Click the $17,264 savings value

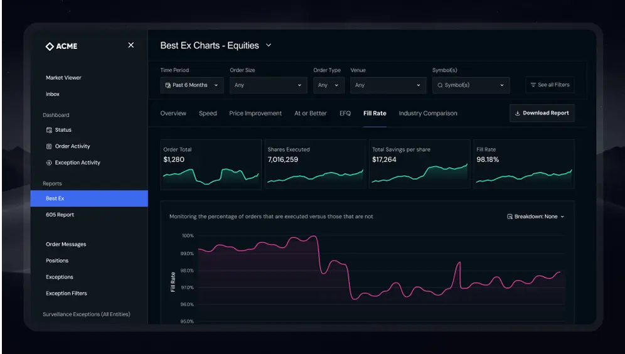coord(384,159)
